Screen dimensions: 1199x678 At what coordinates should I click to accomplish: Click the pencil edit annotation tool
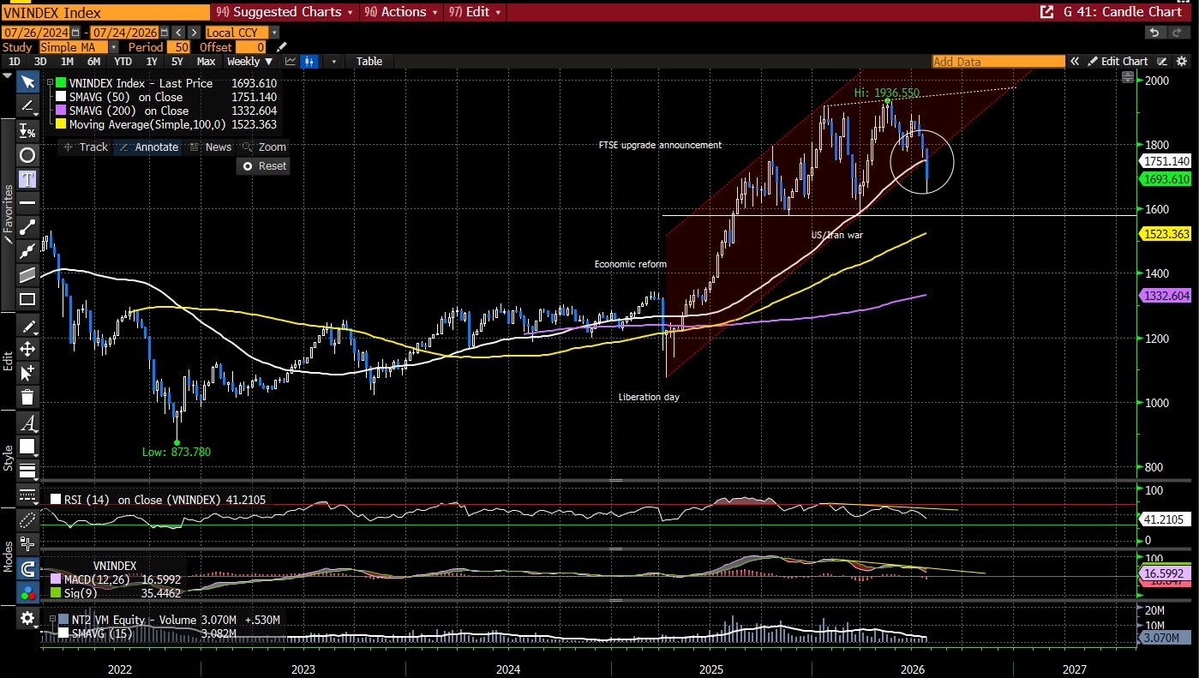pyautogui.click(x=27, y=326)
